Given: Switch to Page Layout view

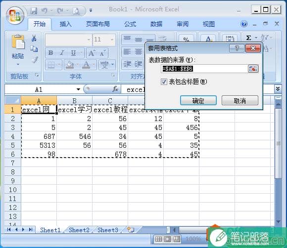Looking at the screenshot, I should (x=167, y=239).
